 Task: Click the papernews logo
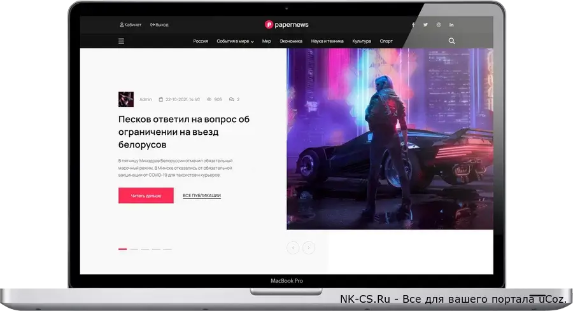click(286, 24)
